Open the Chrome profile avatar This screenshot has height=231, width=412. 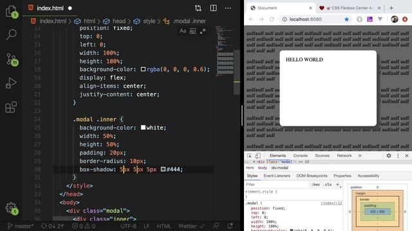(395, 19)
